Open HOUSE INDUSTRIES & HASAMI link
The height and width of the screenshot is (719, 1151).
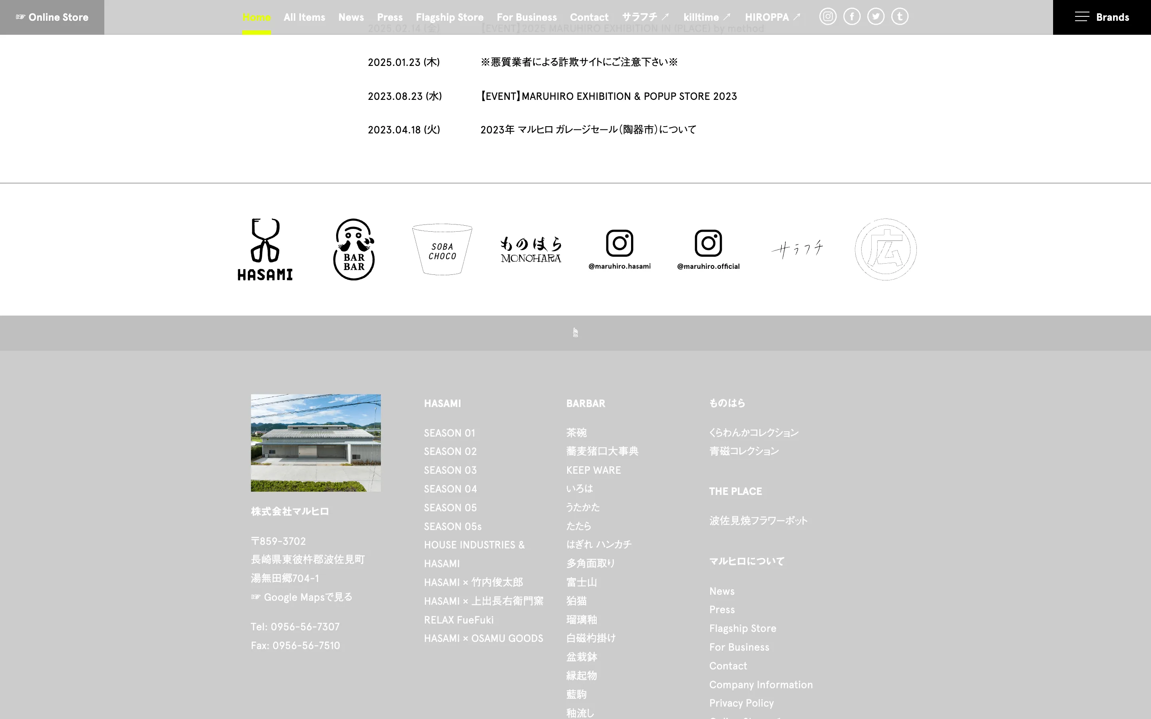coord(474,554)
